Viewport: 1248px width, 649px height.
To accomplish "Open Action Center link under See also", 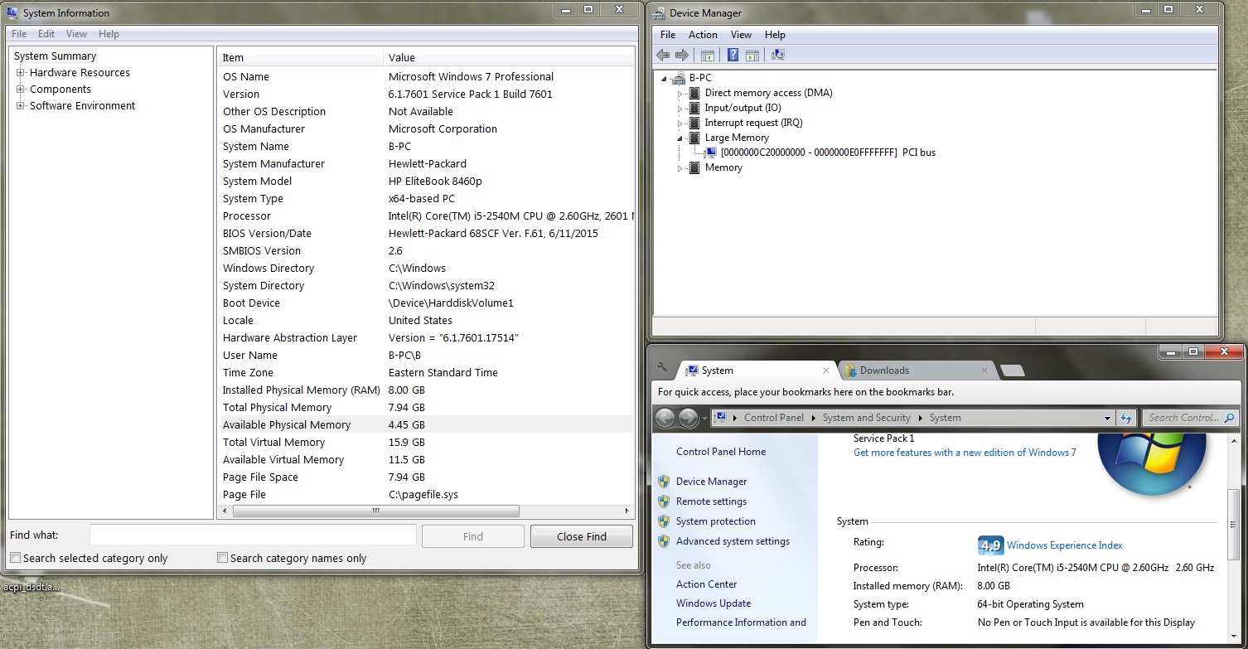I will 706,584.
